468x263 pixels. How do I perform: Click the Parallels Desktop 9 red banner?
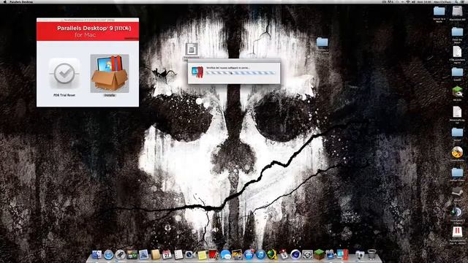pyautogui.click(x=88, y=31)
